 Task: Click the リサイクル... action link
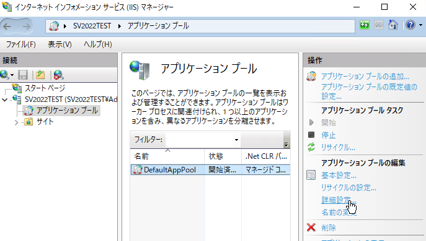[338, 148]
